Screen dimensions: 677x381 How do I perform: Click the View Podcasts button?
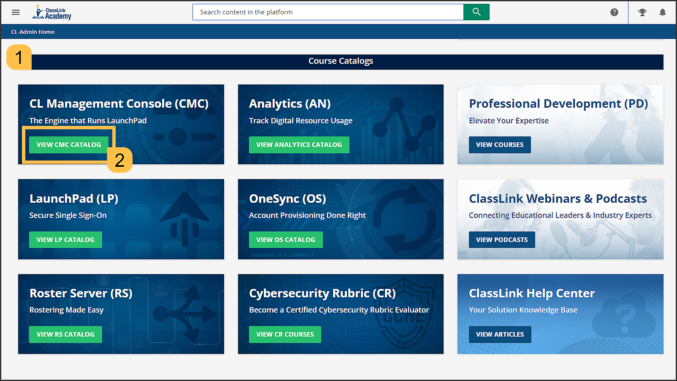(502, 239)
